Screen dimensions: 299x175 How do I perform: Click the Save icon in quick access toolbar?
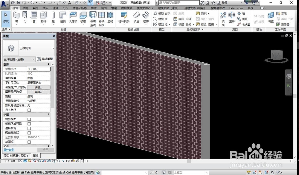coord(19,3)
